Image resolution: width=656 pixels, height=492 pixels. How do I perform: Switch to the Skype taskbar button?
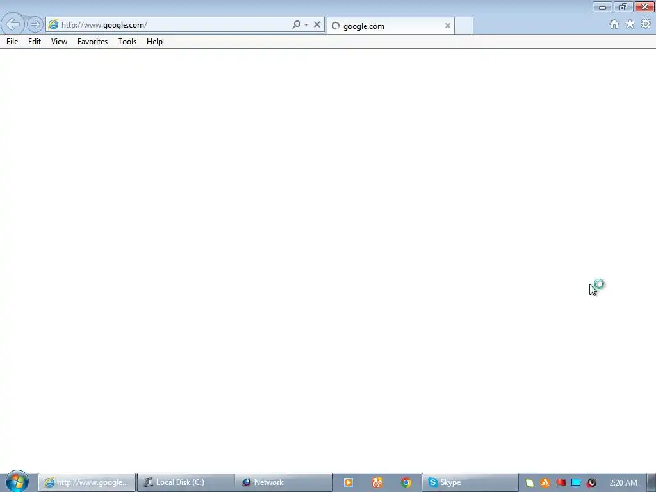click(x=470, y=482)
